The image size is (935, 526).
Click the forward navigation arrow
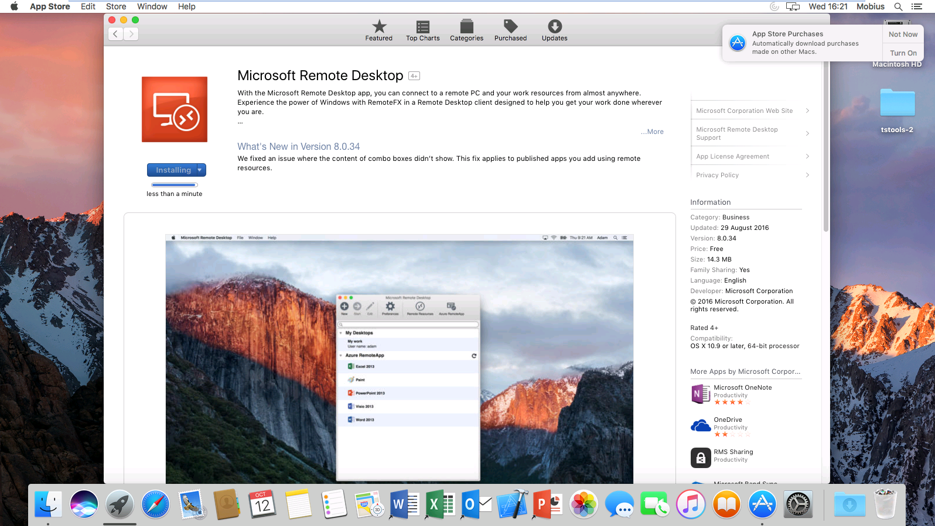pos(131,34)
